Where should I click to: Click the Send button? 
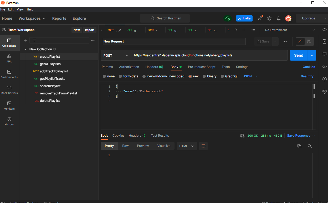pyautogui.click(x=299, y=55)
